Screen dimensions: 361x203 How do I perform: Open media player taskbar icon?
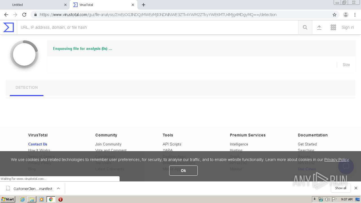point(41,199)
